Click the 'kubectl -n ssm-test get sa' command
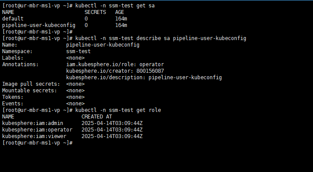 point(115,6)
